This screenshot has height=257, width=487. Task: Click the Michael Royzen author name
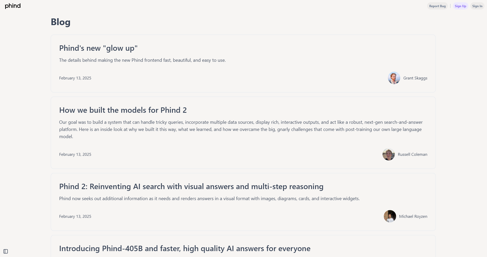point(413,217)
